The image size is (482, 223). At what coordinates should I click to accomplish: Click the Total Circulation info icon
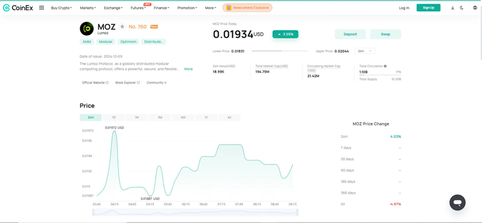tap(385, 66)
